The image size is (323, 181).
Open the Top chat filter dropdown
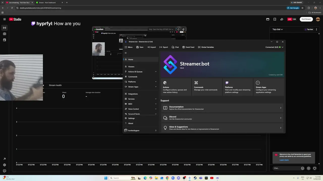(x=278, y=29)
